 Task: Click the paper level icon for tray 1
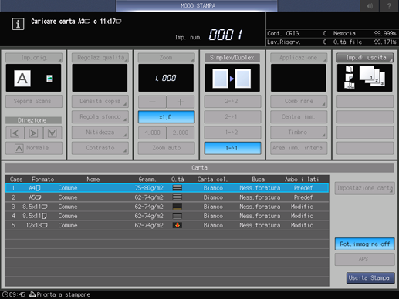coord(178,188)
